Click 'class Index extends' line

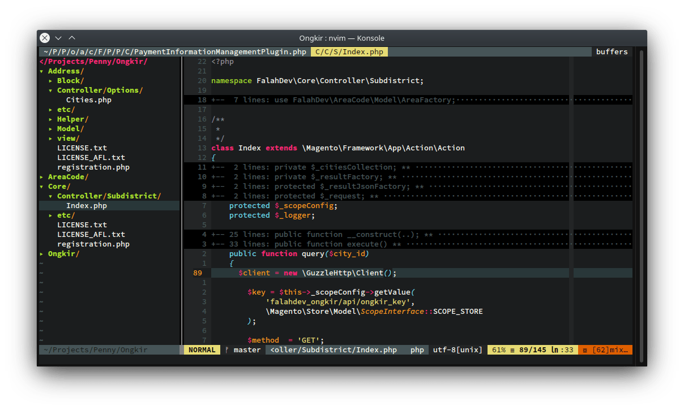(338, 148)
